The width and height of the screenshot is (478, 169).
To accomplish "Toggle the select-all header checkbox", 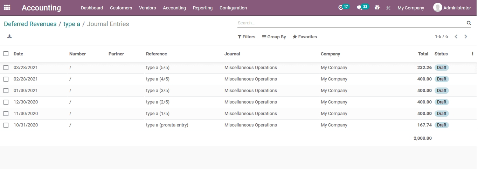I will point(6,54).
